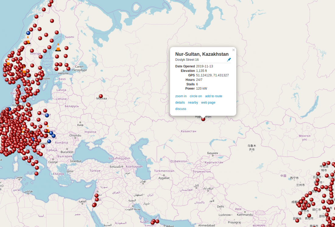335x227 pixels.
Task: Click the orange construction cone near Suomi
Action: pyautogui.click(x=58, y=48)
